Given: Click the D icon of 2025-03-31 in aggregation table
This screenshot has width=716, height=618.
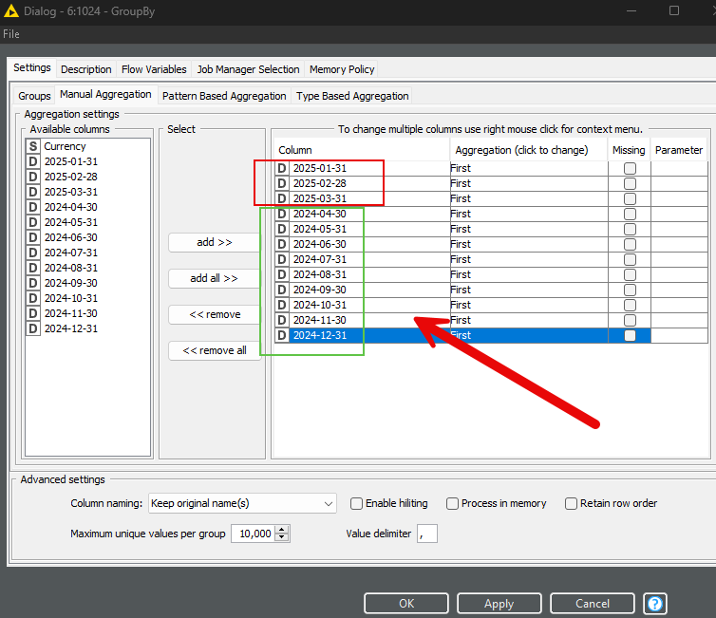Looking at the screenshot, I should tap(282, 198).
